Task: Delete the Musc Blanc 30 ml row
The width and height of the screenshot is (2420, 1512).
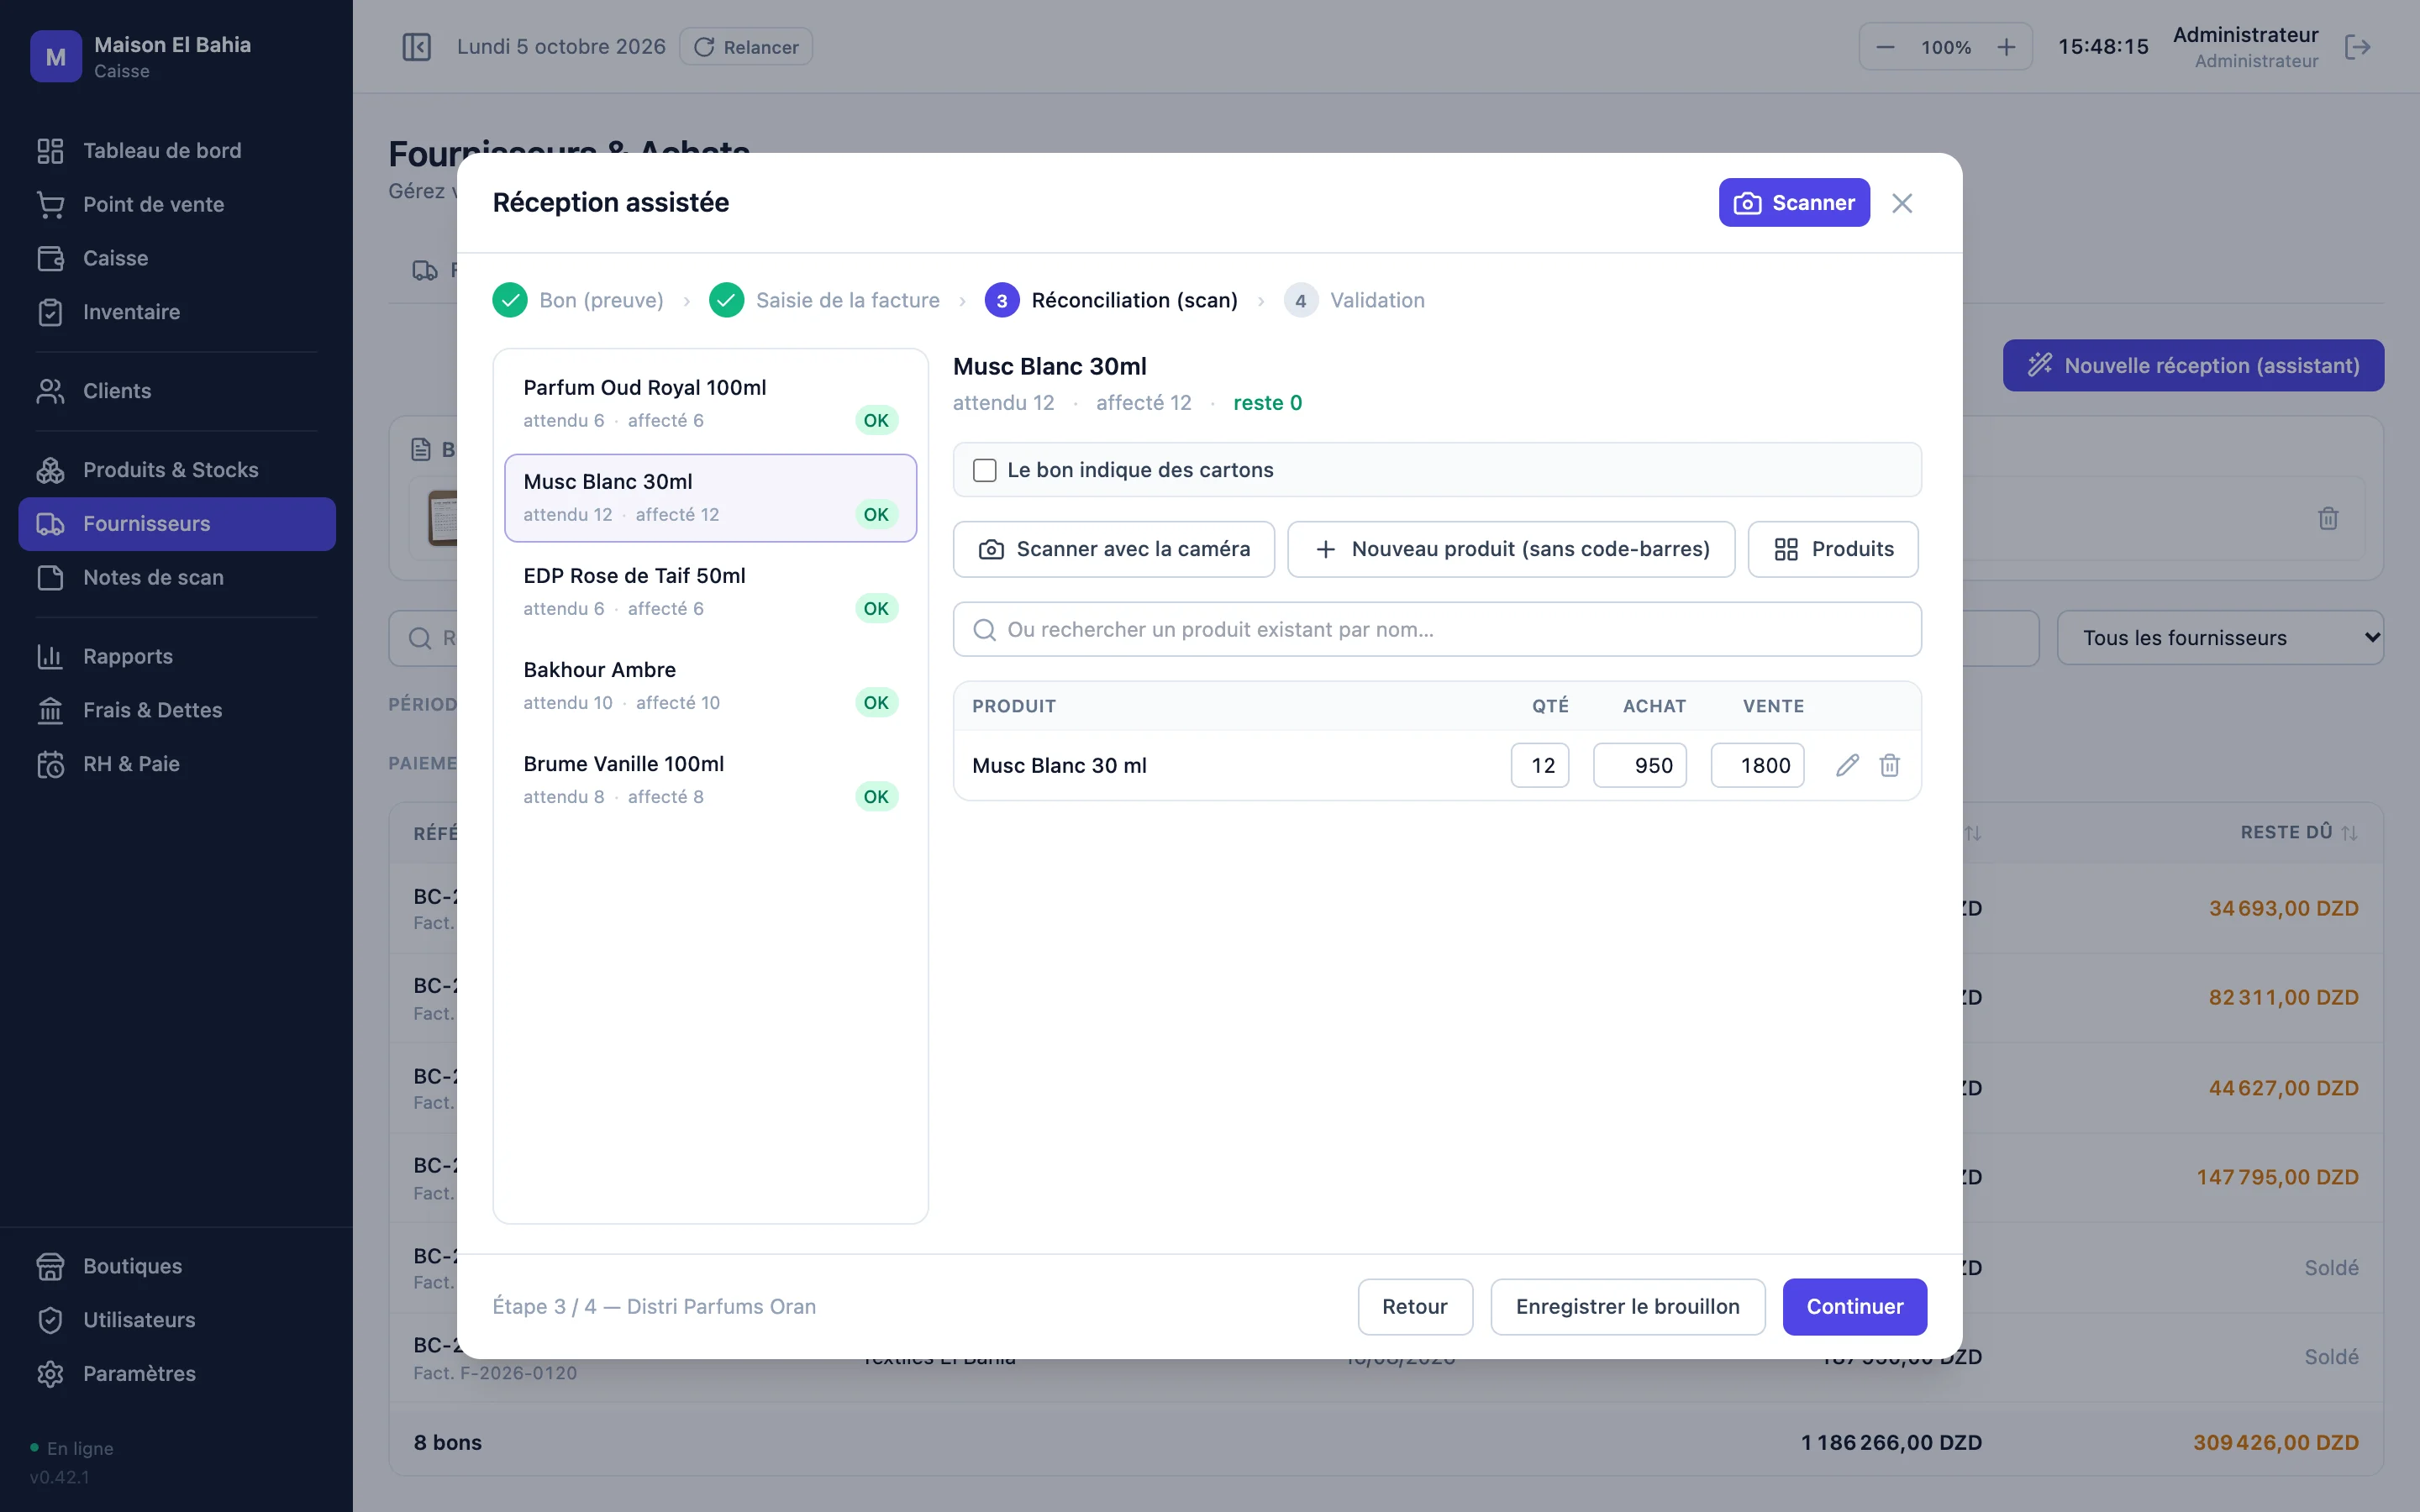Action: 1889,765
